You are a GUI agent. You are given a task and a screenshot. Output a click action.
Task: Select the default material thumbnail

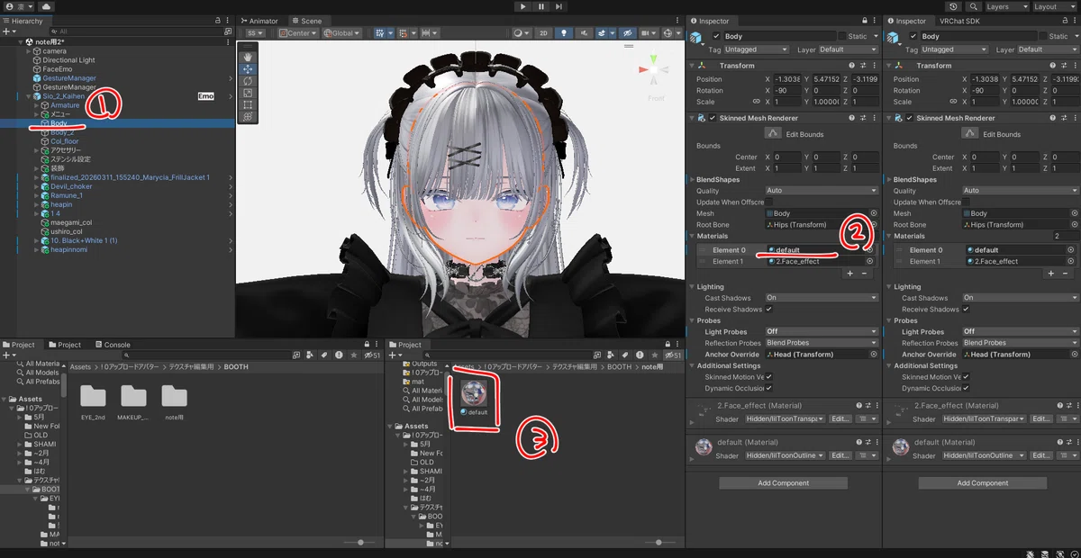click(x=474, y=392)
